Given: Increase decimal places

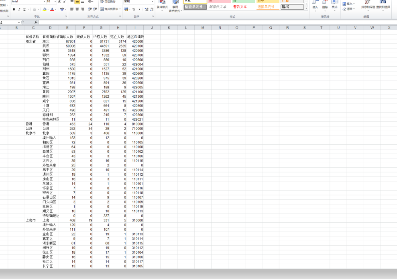Looking at the screenshot, I should point(147,9).
